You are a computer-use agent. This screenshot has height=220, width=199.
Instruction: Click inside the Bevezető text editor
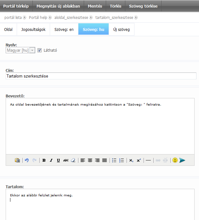click(x=100, y=126)
